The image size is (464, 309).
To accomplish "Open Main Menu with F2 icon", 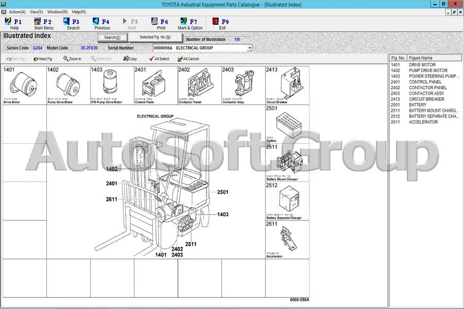I will coord(43,24).
